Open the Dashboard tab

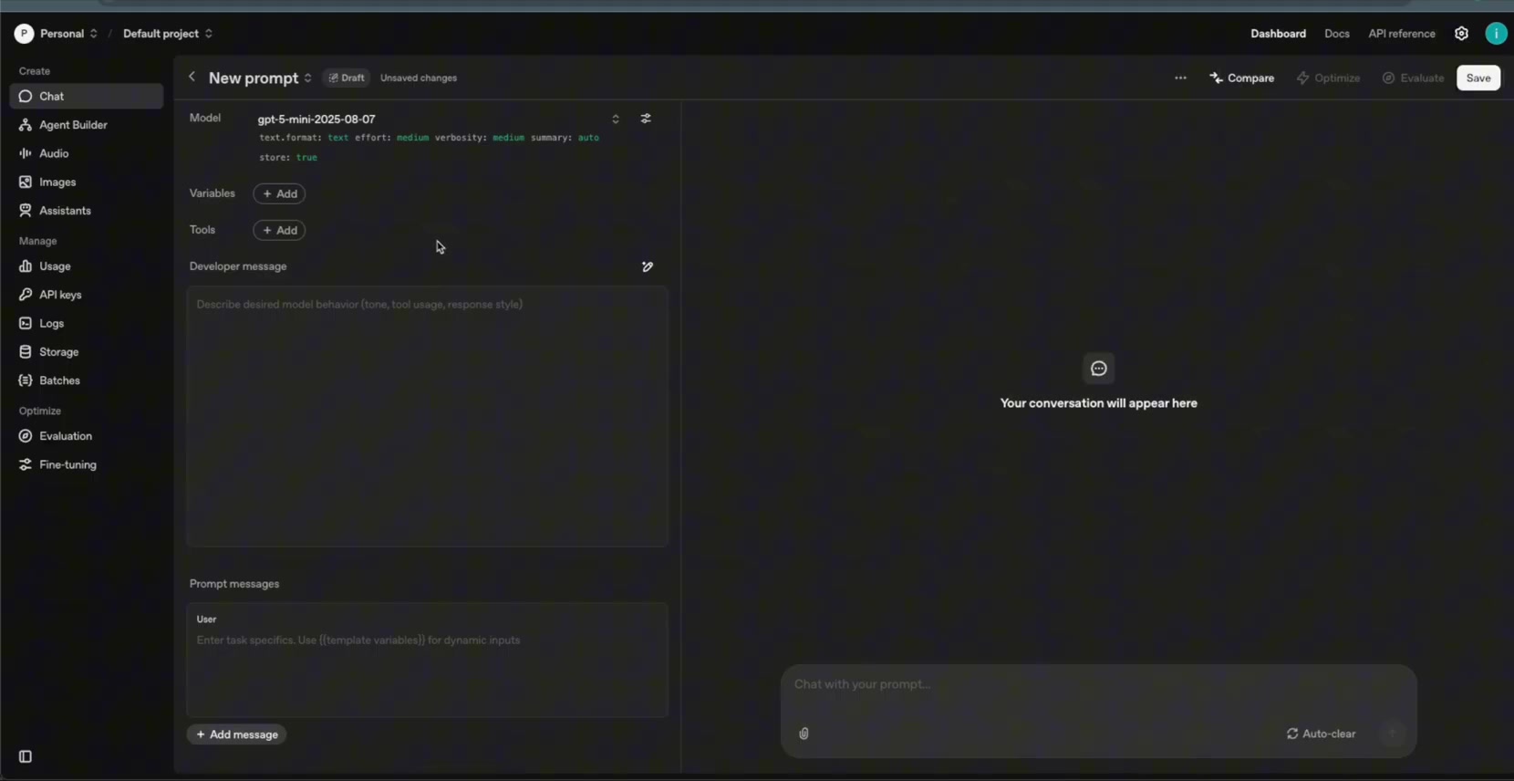click(1278, 34)
